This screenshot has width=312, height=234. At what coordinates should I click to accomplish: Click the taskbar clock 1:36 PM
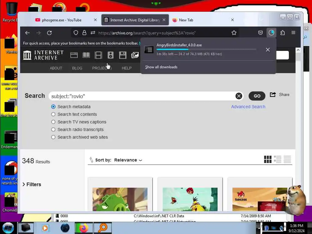tap(296, 226)
